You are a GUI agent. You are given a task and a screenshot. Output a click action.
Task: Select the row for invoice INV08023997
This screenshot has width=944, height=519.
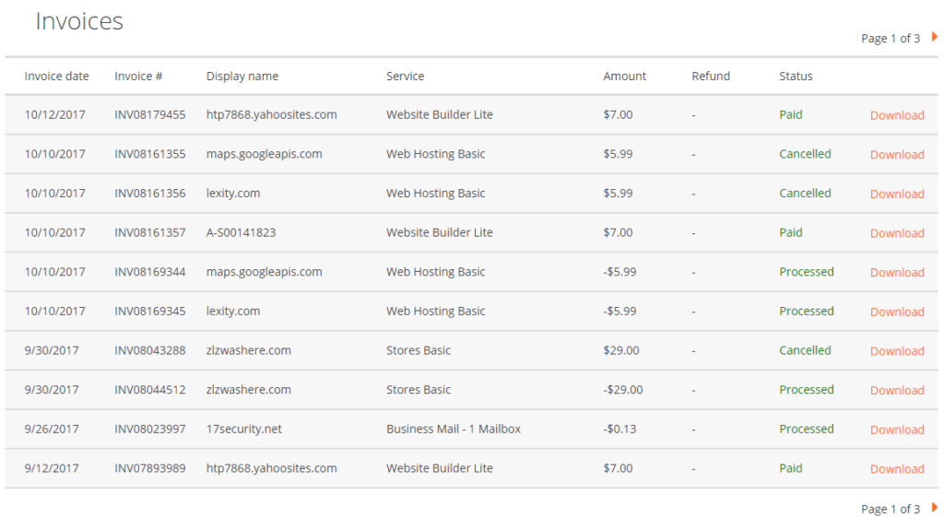coord(149,430)
